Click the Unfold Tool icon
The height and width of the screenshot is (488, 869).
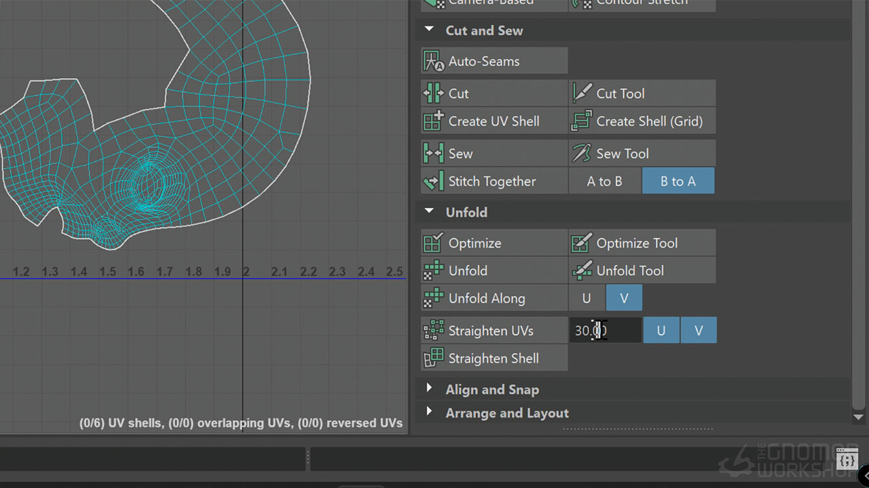pos(582,270)
